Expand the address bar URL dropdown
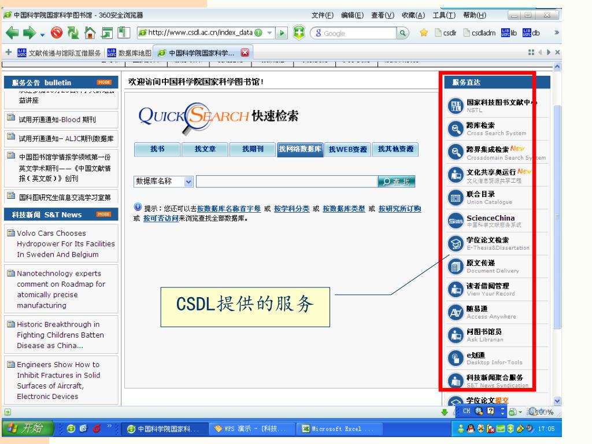The width and height of the screenshot is (592, 444). click(269, 33)
